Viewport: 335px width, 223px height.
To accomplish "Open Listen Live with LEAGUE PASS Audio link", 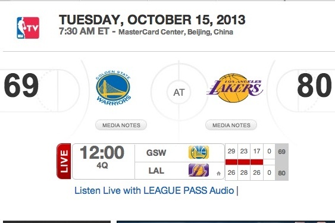I will pos(154,190).
